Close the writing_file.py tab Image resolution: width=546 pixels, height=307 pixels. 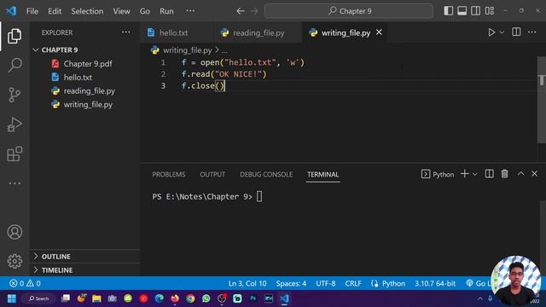(379, 32)
